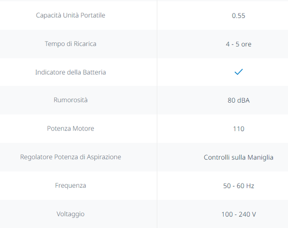Click the 'Indicatore della Batteria' label
Screen dimensions: 288x228
tap(71, 72)
